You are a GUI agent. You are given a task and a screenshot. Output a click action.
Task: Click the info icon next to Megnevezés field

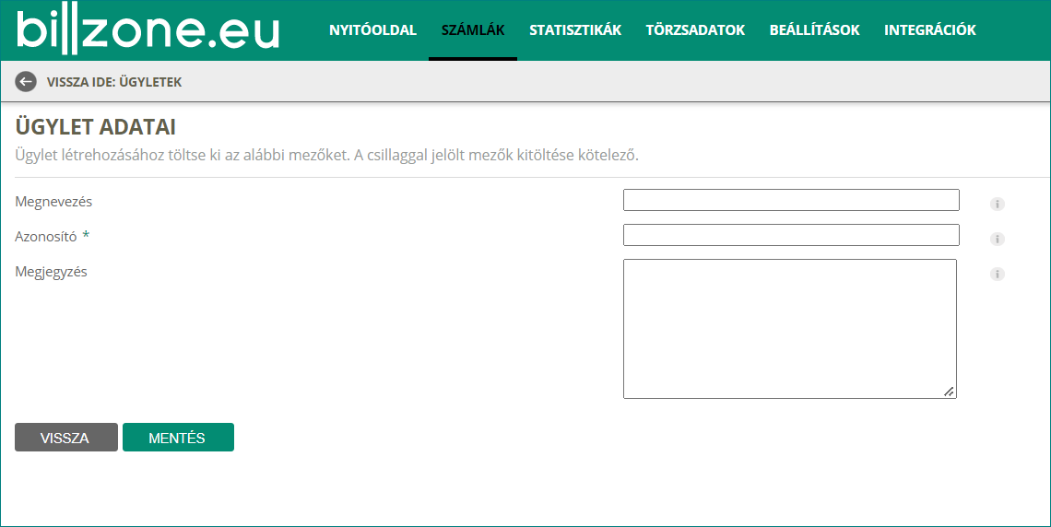(998, 204)
